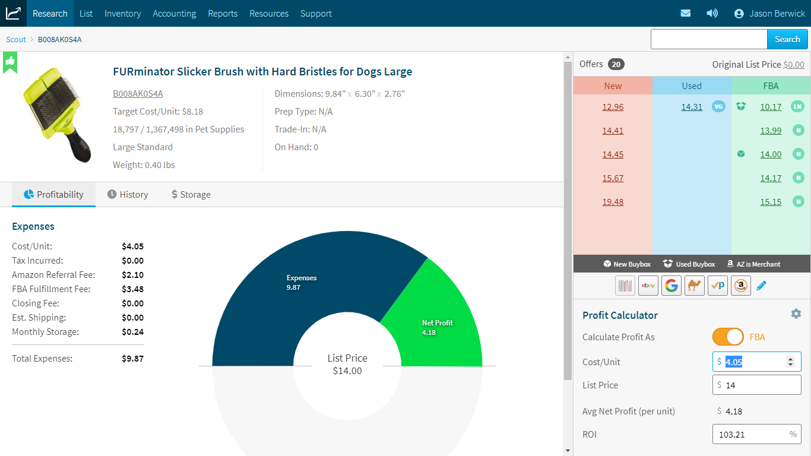The height and width of the screenshot is (456, 811).
Task: Select the Used offer price 14.31
Action: pyautogui.click(x=692, y=107)
